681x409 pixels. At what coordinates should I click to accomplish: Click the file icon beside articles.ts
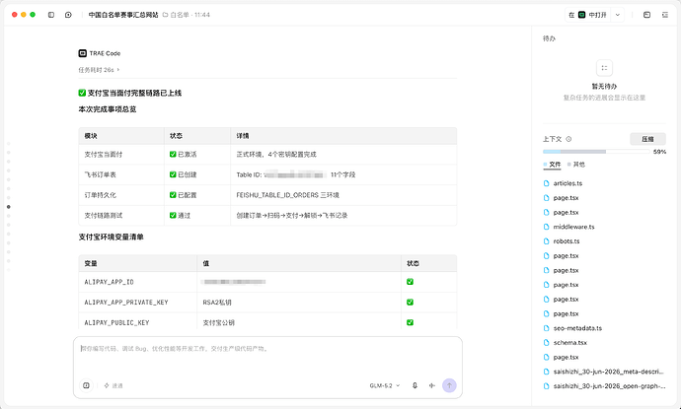pyautogui.click(x=547, y=183)
